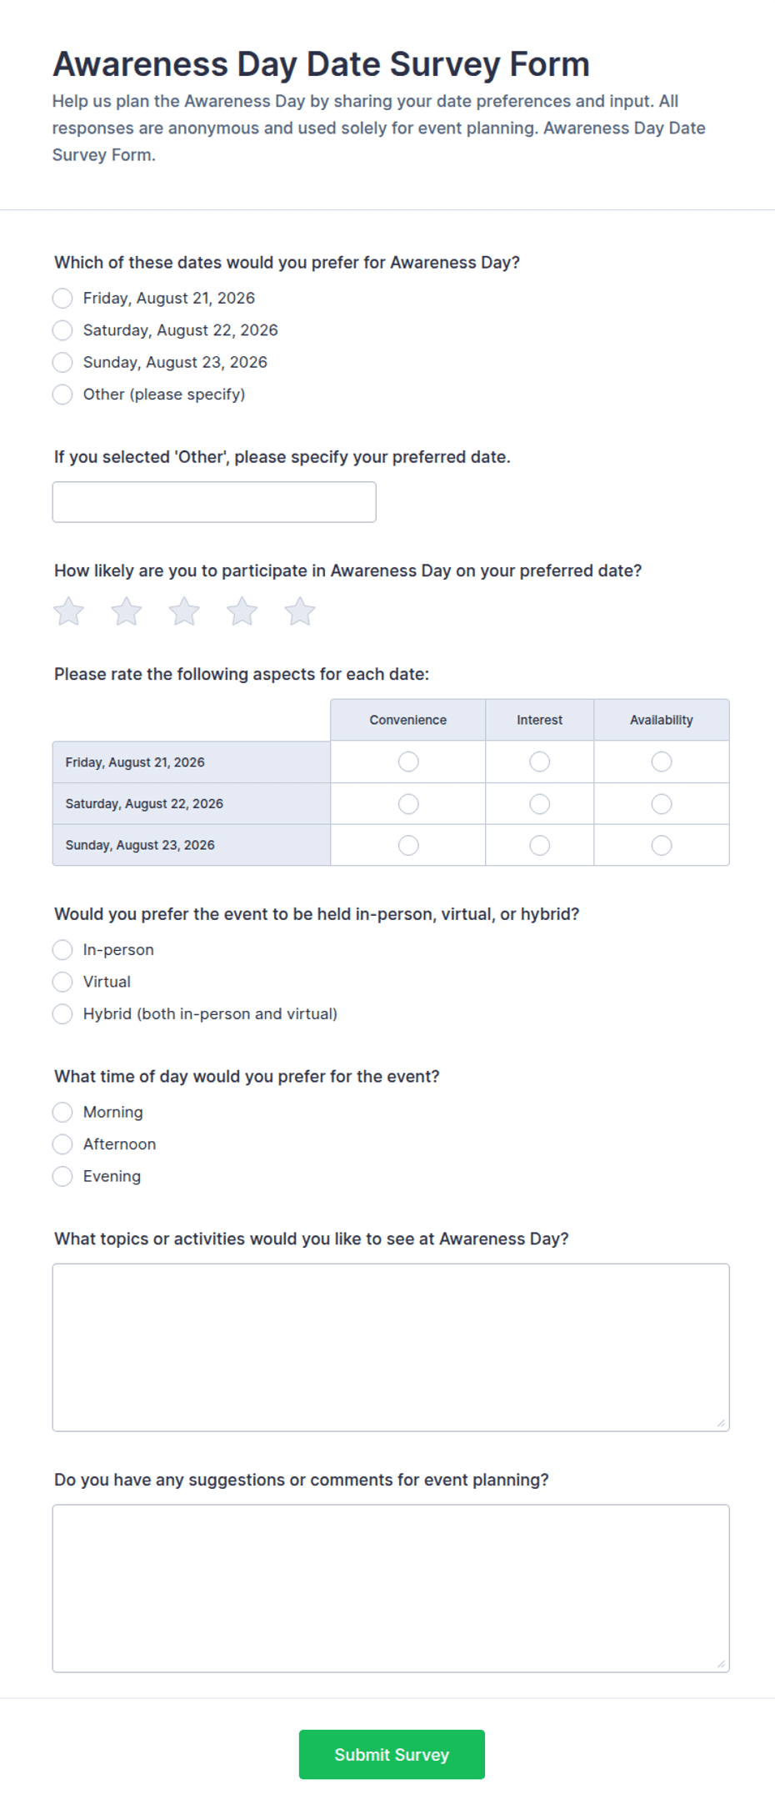Select Friday, August 21, 2026 date option
This screenshot has width=775, height=1820.
click(x=62, y=299)
